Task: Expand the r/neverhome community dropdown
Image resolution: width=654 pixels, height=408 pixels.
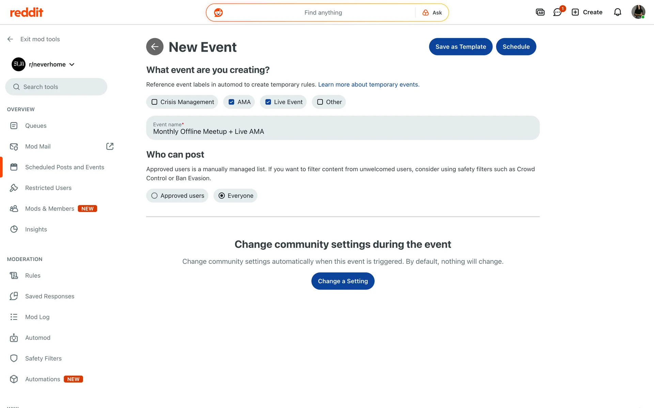Action: coord(72,65)
